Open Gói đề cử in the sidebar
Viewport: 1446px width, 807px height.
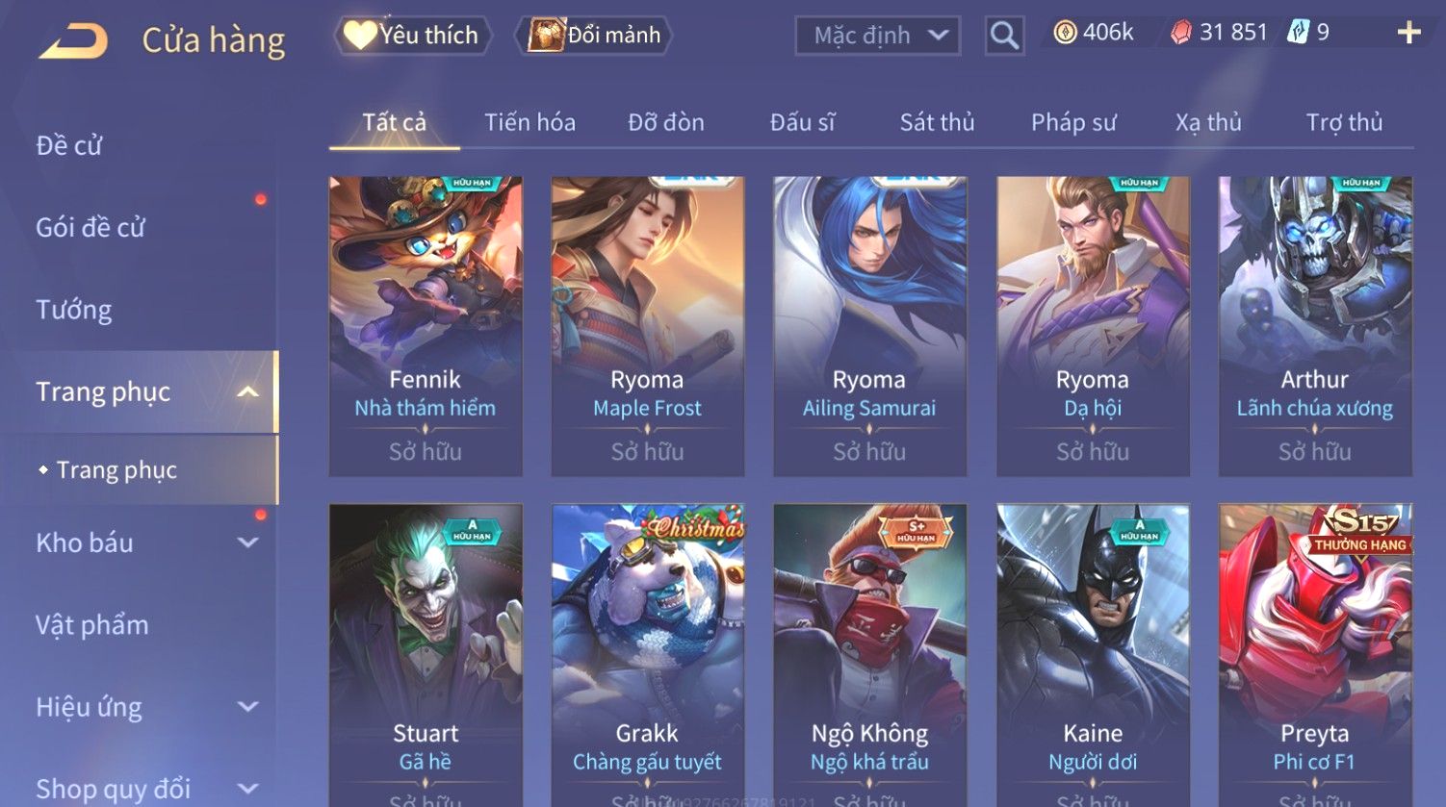click(90, 228)
